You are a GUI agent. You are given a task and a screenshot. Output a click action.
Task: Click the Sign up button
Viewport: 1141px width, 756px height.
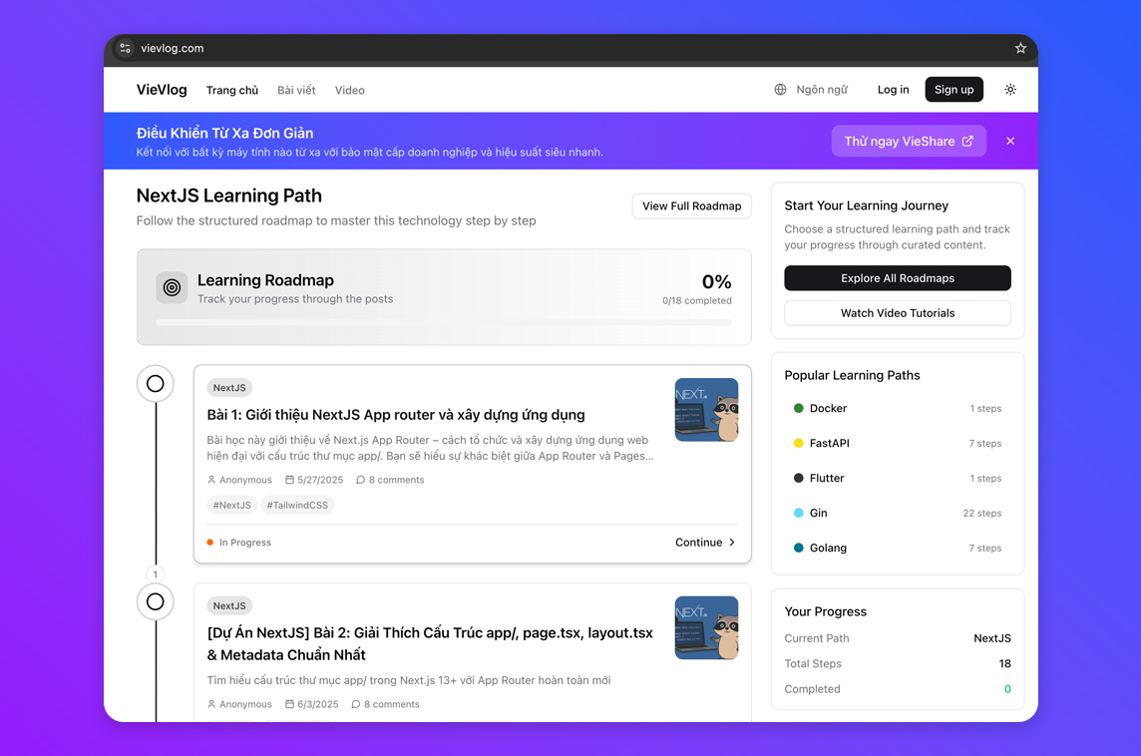(953, 90)
